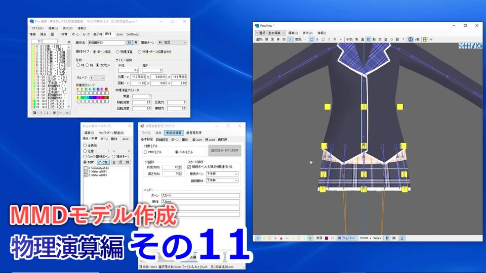Click the + add button below rigid body list
Image resolution: width=486 pixels, height=273 pixels.
61,113
